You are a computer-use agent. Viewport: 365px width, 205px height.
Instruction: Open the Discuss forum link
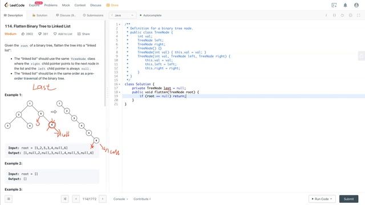click(96, 5)
